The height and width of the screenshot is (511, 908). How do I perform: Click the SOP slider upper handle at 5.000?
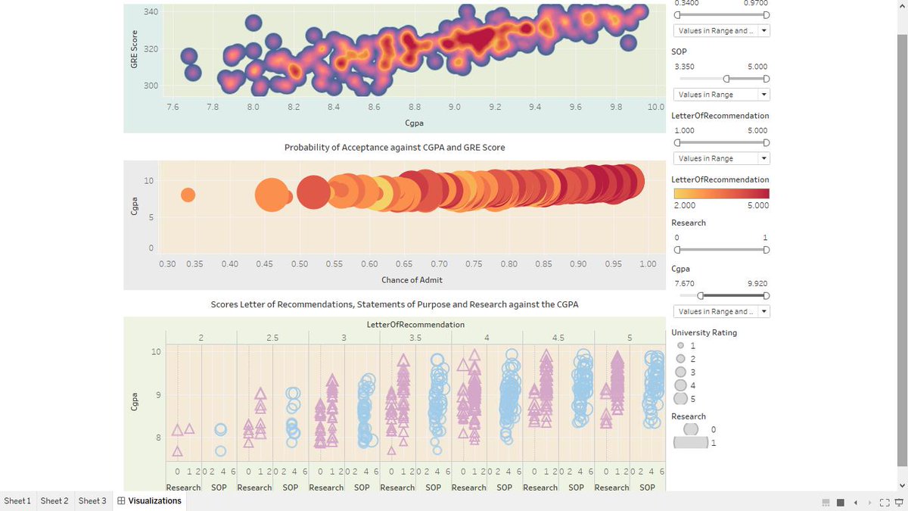click(x=767, y=78)
